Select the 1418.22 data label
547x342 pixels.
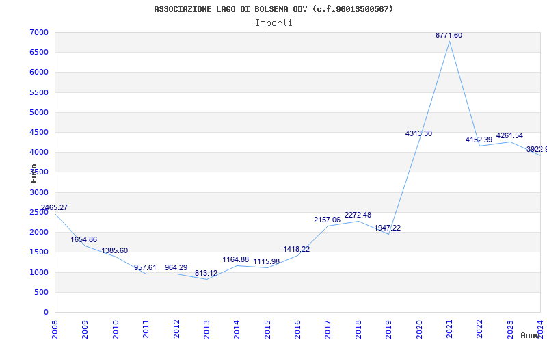pyautogui.click(x=297, y=249)
